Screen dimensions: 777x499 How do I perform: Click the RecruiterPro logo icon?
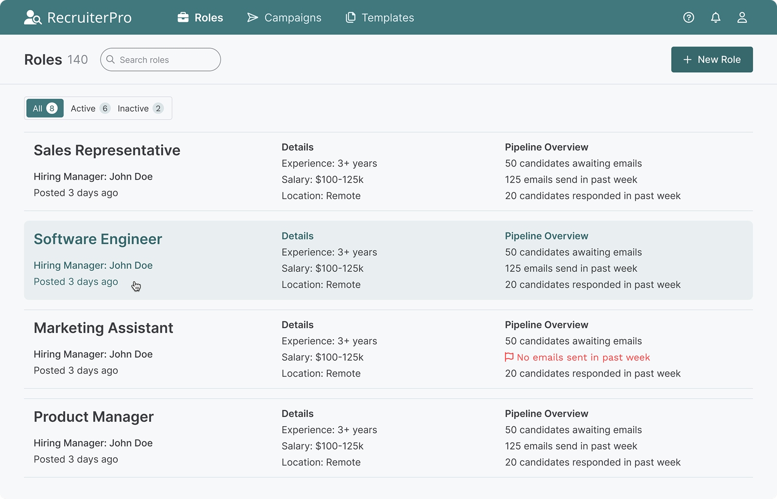[x=33, y=17]
